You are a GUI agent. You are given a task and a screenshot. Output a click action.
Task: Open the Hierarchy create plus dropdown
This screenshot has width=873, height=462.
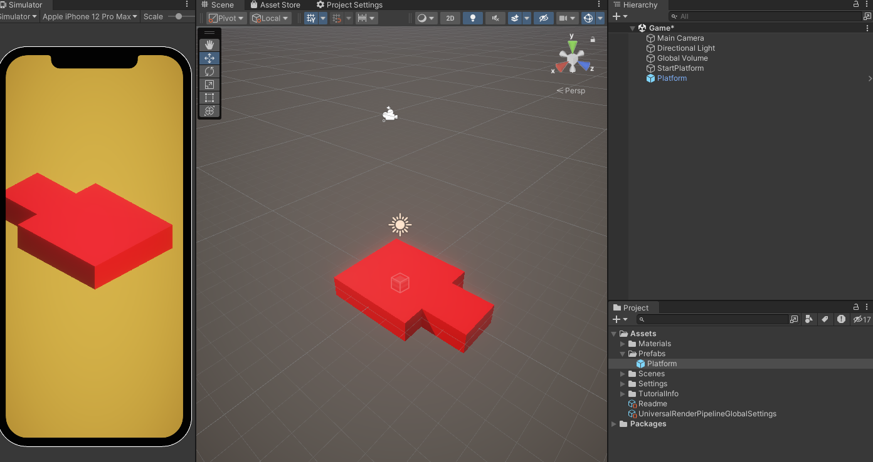click(x=620, y=16)
